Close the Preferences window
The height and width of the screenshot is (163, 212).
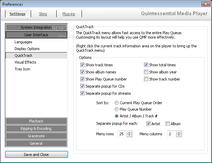[x=206, y=4]
